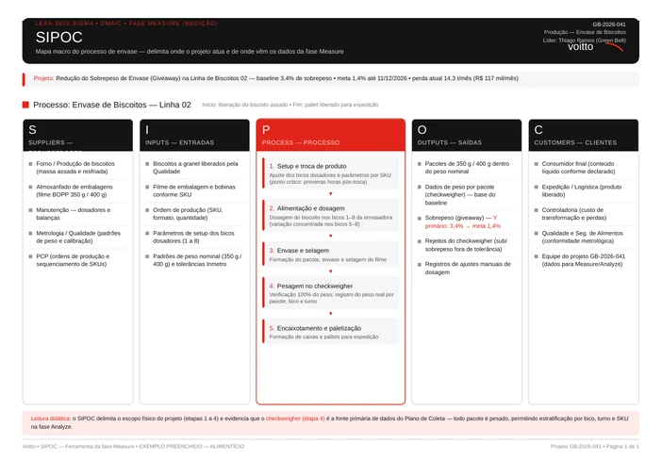Click the 'OUTPUTS — SAÍDAS' column header
Screen dimensions: 662x460
coord(467,135)
